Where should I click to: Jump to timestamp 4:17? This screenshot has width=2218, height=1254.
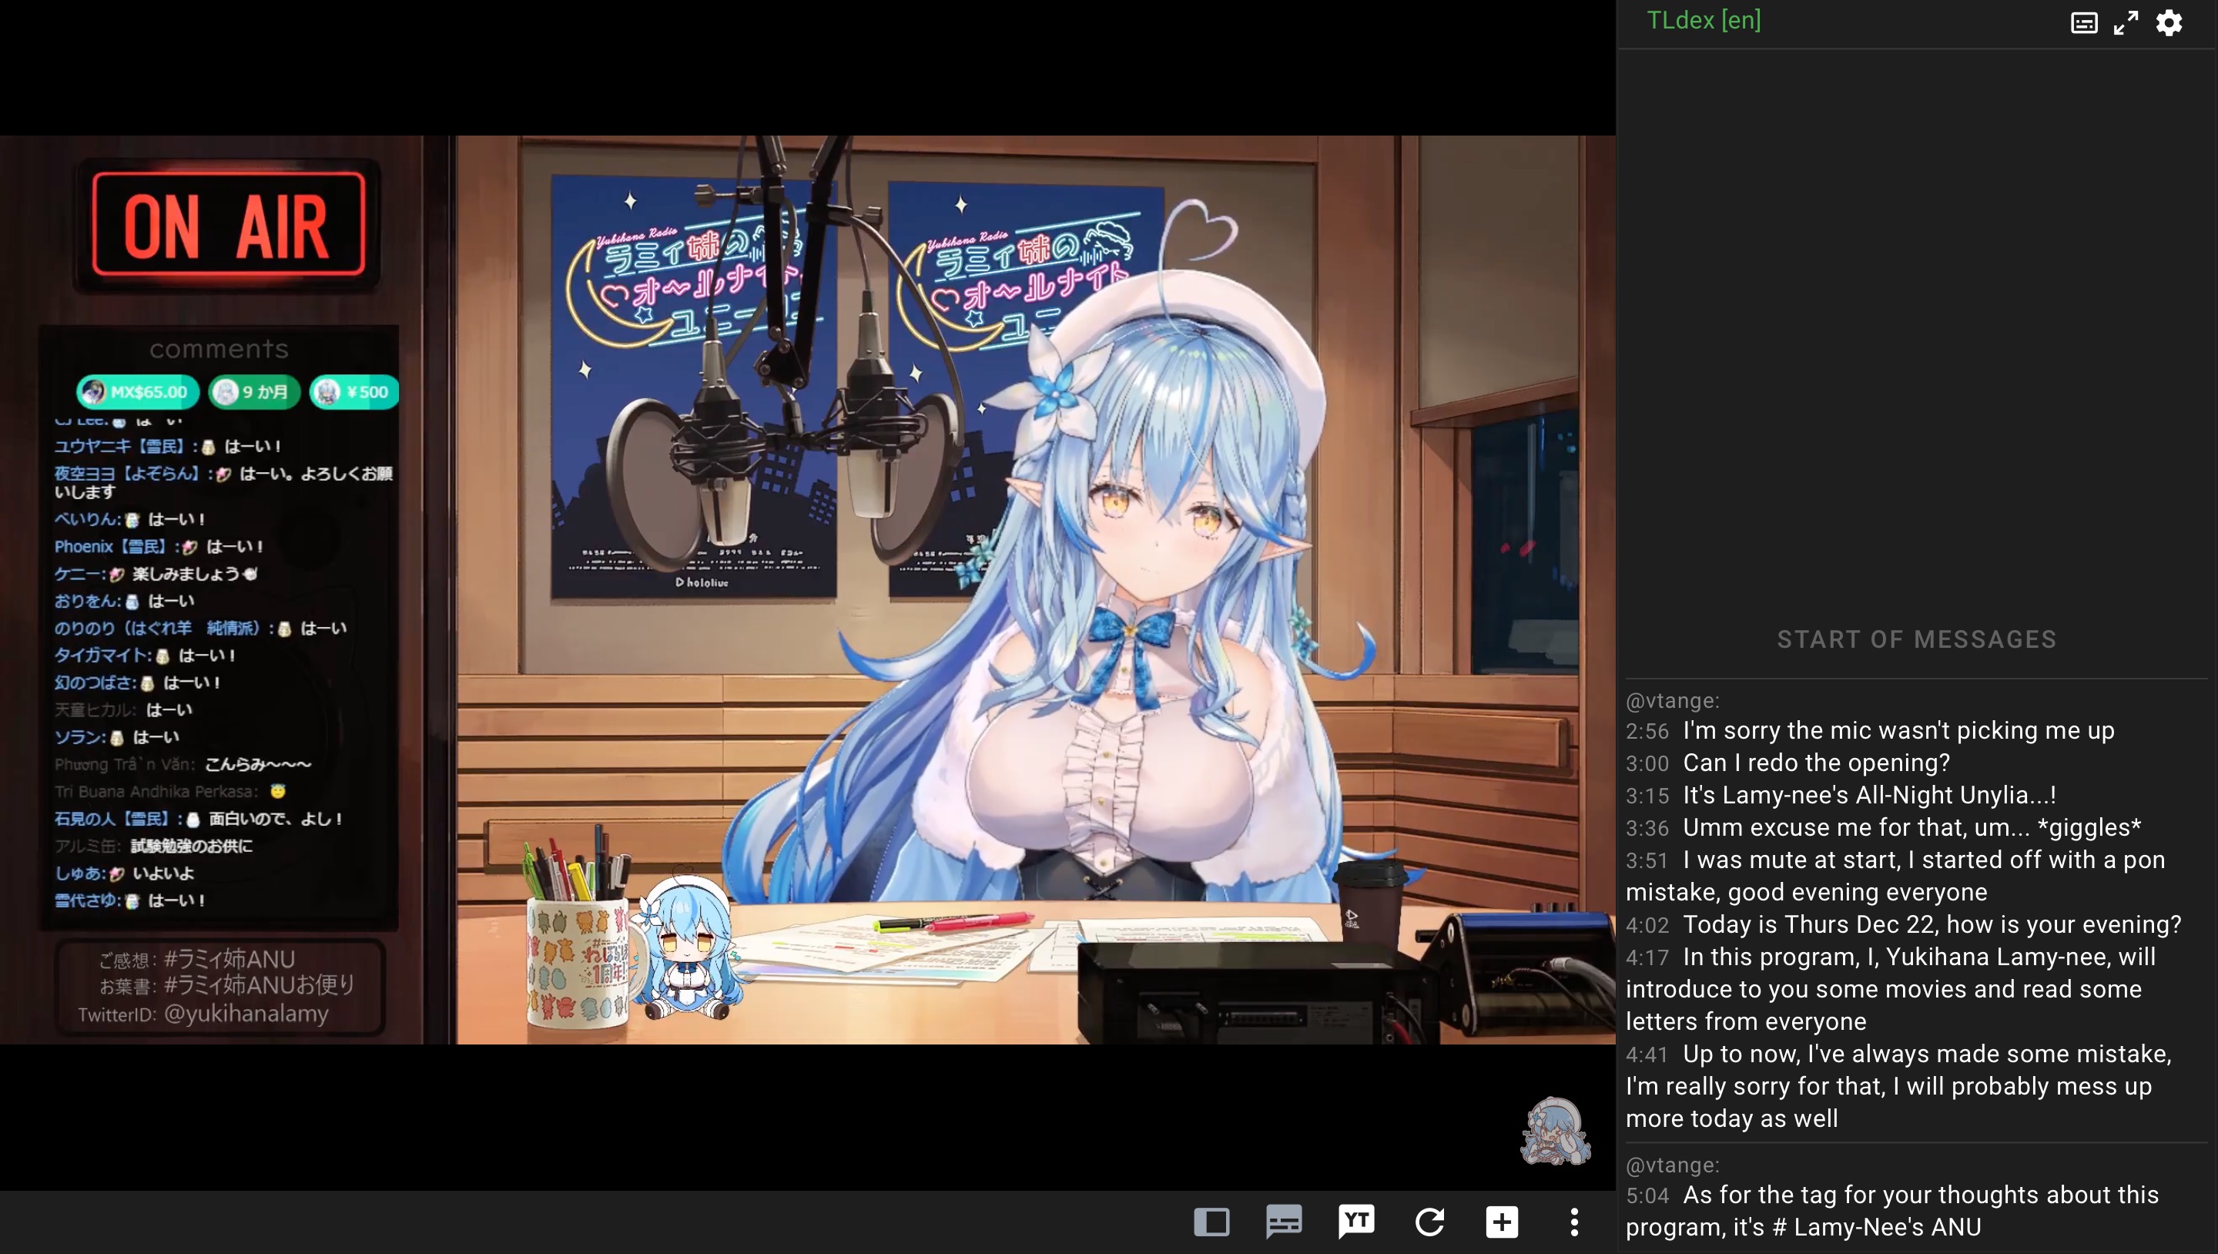1647,957
